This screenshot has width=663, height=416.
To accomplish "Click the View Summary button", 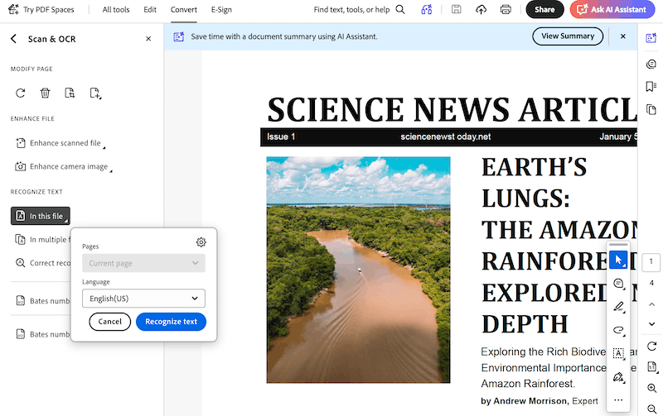I will [568, 36].
